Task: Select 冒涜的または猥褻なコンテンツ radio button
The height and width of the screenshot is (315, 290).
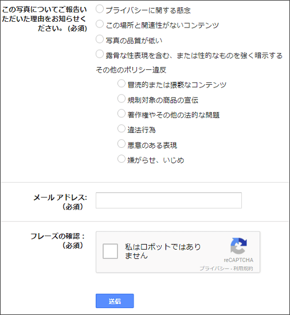Action: tap(121, 84)
